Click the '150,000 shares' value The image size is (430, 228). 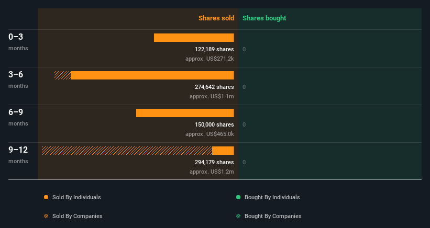tap(214, 125)
